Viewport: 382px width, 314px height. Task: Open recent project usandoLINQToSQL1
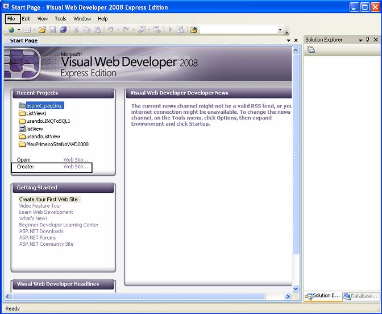tap(48, 121)
